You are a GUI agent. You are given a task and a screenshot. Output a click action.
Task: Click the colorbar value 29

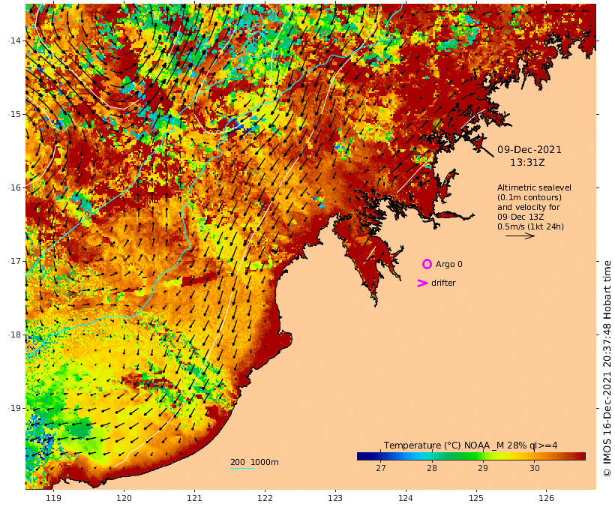point(483,468)
